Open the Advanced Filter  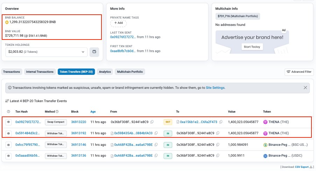coord(299,72)
